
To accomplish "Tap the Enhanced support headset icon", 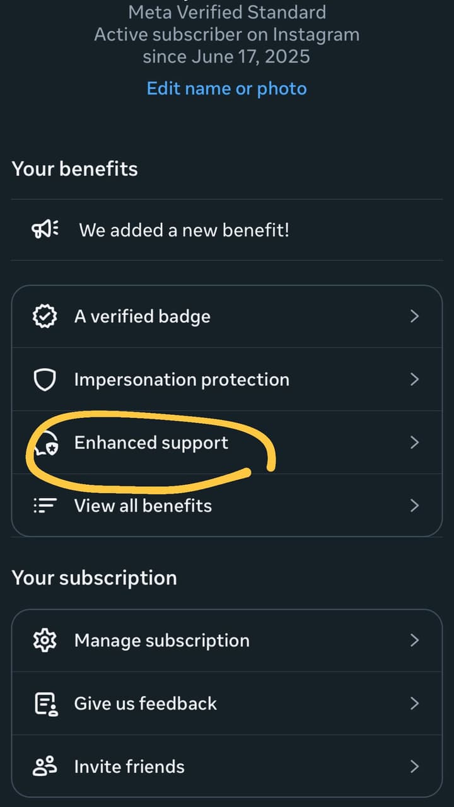I will point(46,443).
